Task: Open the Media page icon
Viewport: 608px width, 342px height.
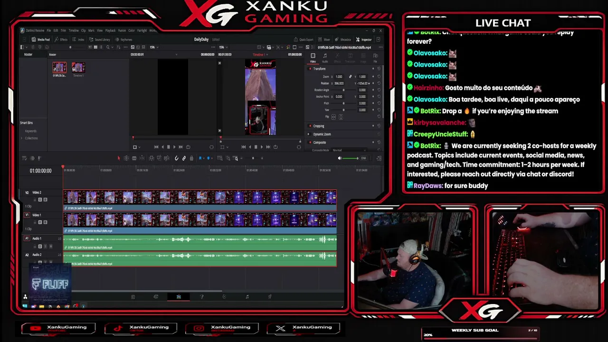Action: click(x=133, y=297)
